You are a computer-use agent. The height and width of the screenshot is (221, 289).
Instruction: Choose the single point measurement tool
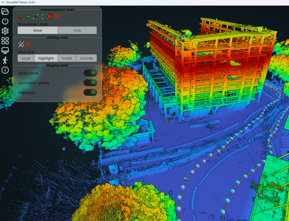(x=28, y=17)
